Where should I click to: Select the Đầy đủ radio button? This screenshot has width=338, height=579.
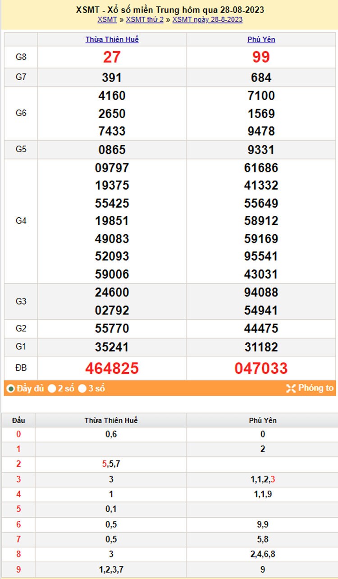11,388
